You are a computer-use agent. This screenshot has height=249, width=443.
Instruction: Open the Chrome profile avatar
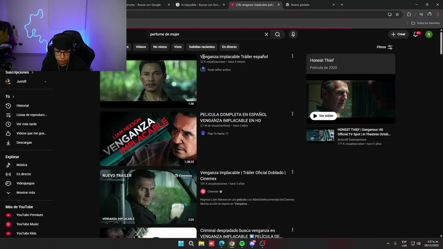pos(430,15)
